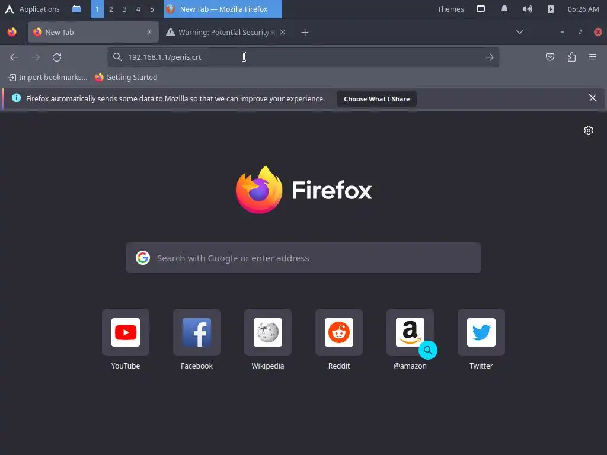Click the 05:26 AM clock

pos(583,9)
